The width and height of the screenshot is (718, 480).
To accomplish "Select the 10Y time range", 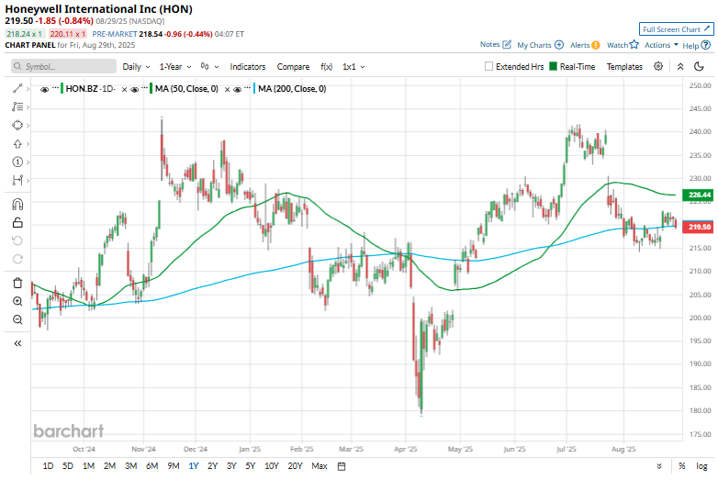I will (x=272, y=466).
